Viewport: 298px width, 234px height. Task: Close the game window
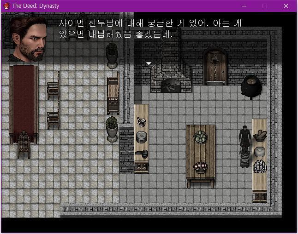[x=286, y=6]
